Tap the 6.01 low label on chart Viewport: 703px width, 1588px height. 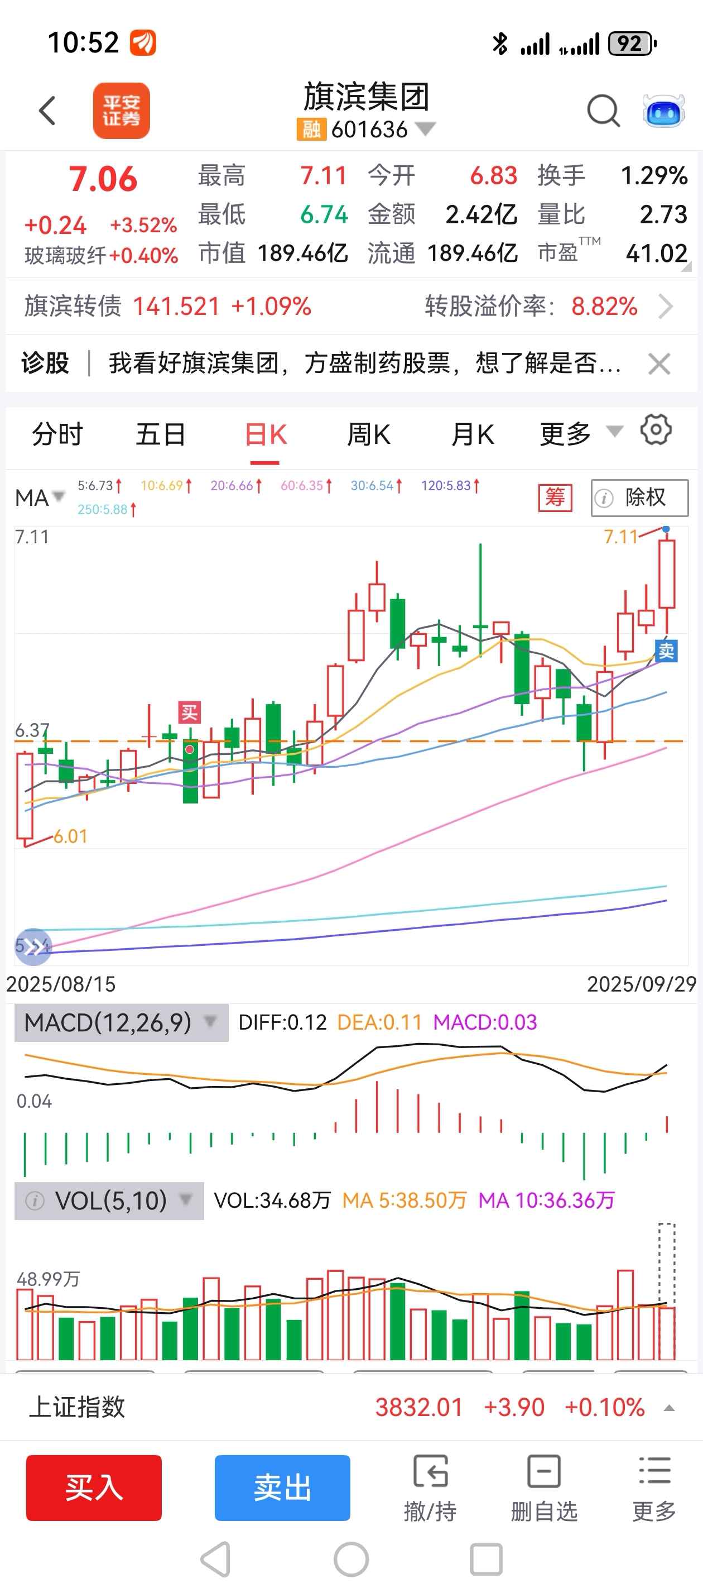pyautogui.click(x=70, y=836)
